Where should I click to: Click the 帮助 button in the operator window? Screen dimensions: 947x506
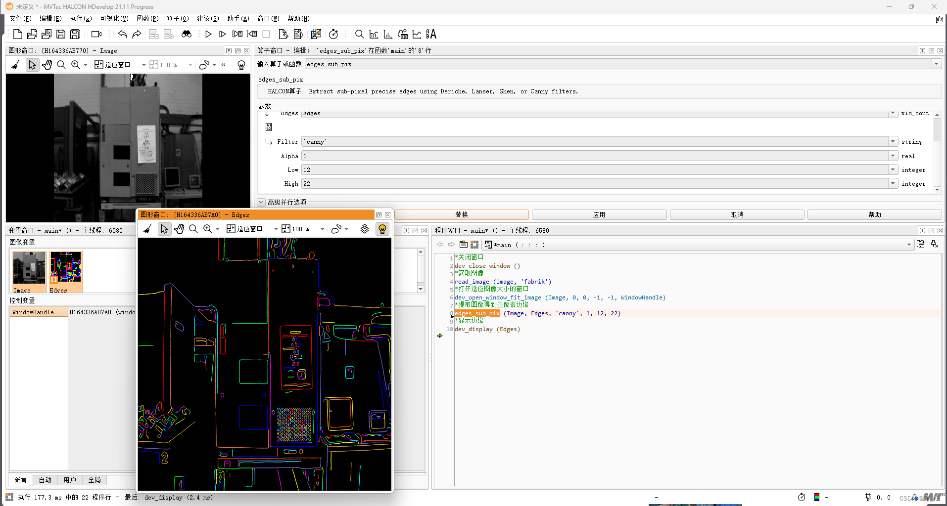(x=874, y=214)
